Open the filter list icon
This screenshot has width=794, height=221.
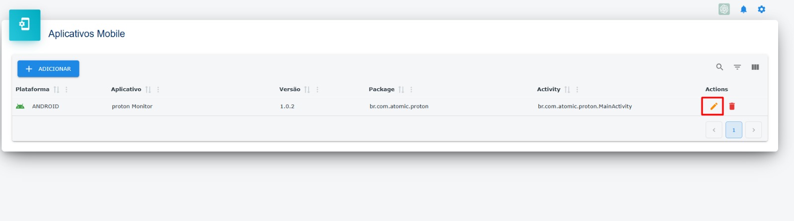tap(737, 67)
